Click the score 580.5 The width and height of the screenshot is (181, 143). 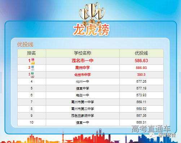coord(141,75)
